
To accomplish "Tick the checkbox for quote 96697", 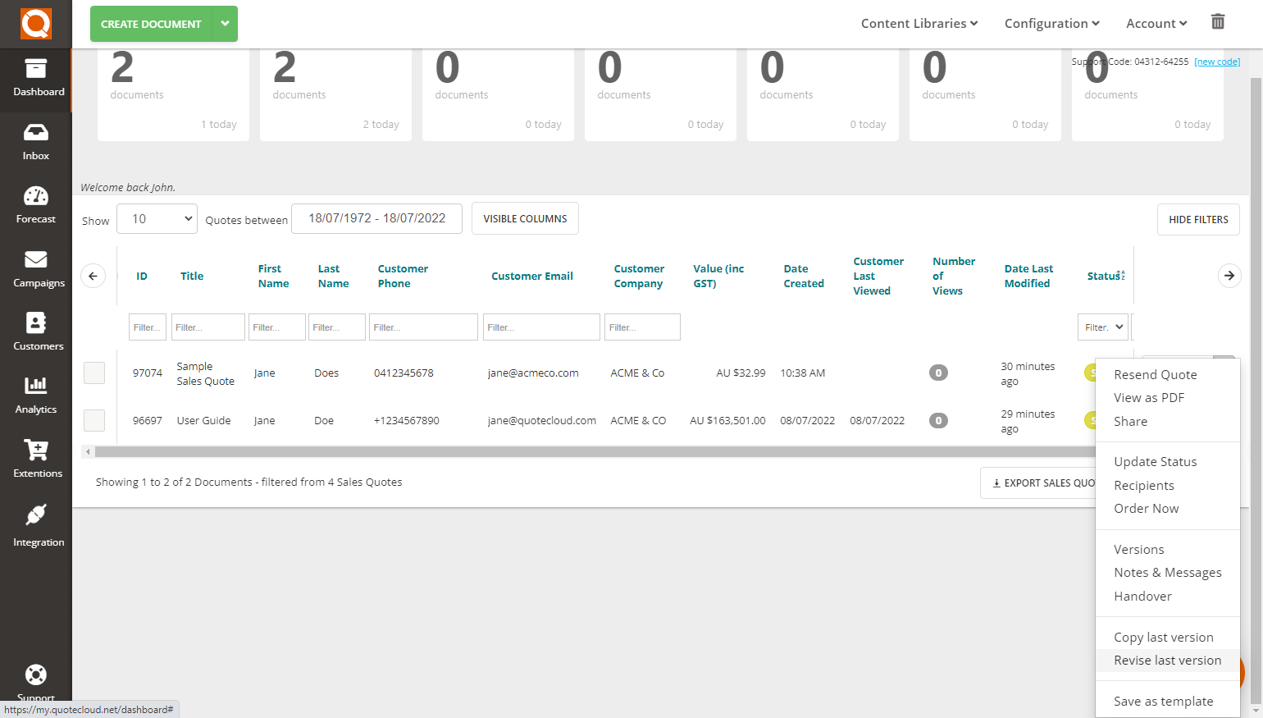I will [94, 420].
